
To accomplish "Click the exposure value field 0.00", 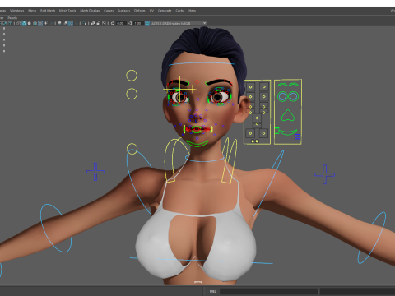I will [121, 23].
